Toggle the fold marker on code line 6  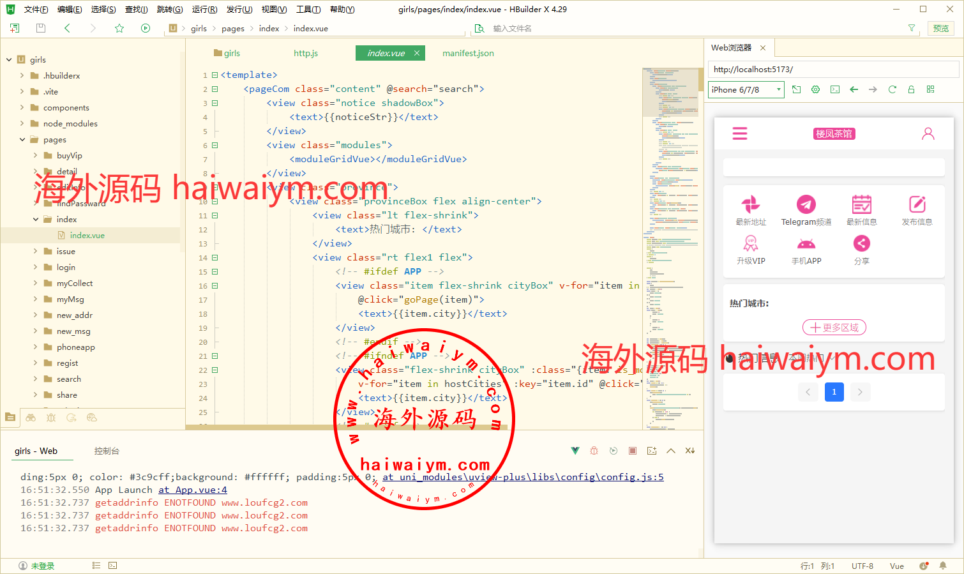pyautogui.click(x=215, y=145)
